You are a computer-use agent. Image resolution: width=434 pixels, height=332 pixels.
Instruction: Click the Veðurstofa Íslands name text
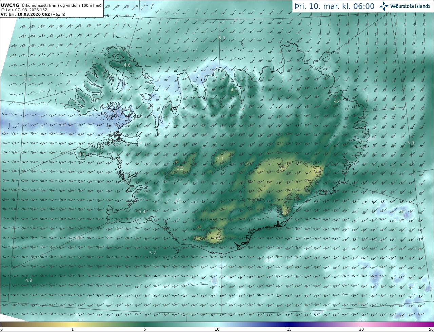pyautogui.click(x=410, y=6)
